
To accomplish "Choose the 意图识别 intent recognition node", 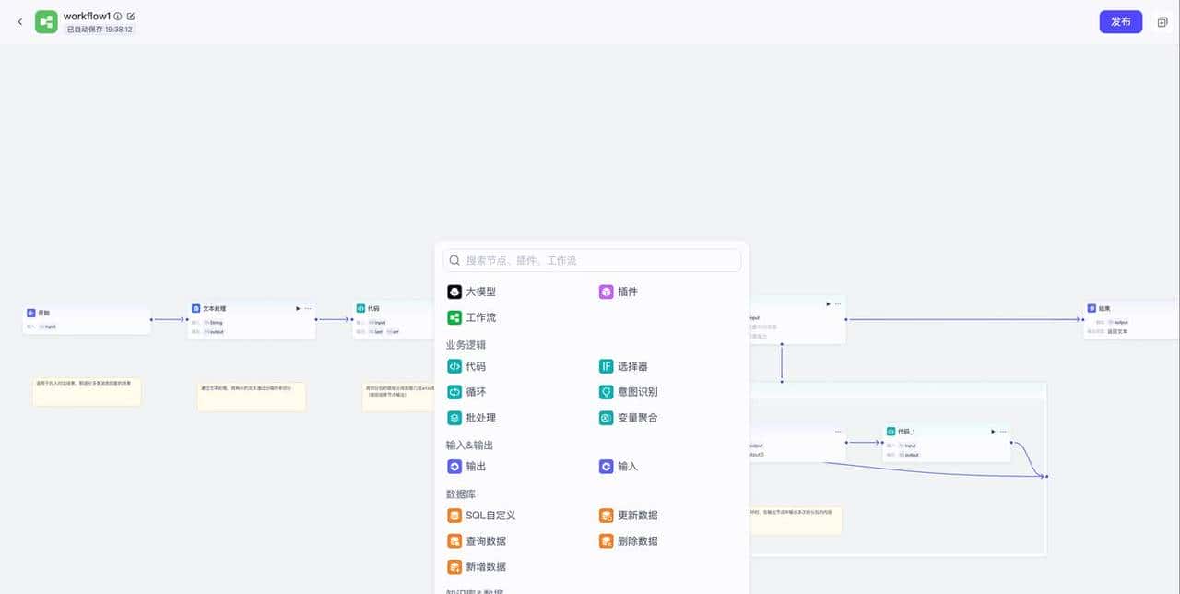I will pos(637,391).
